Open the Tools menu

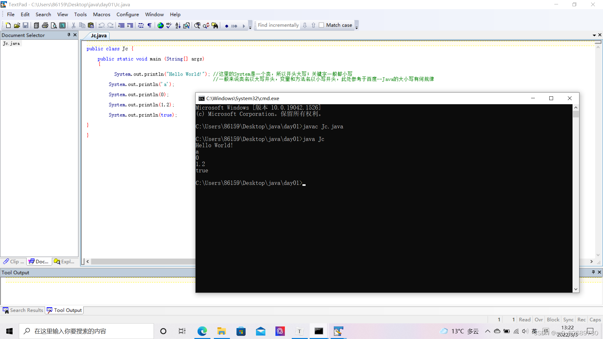point(80,14)
